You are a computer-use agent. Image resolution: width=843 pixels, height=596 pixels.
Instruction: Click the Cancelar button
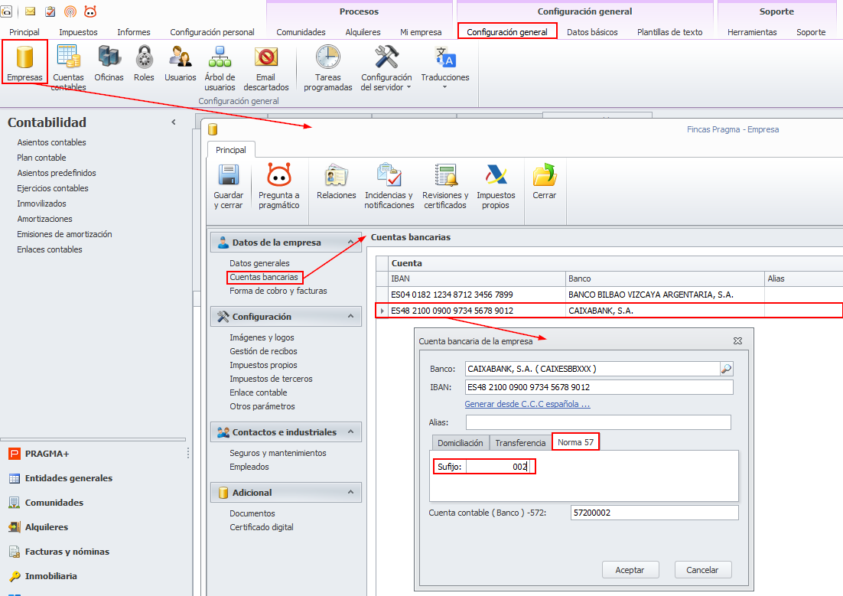pyautogui.click(x=703, y=570)
